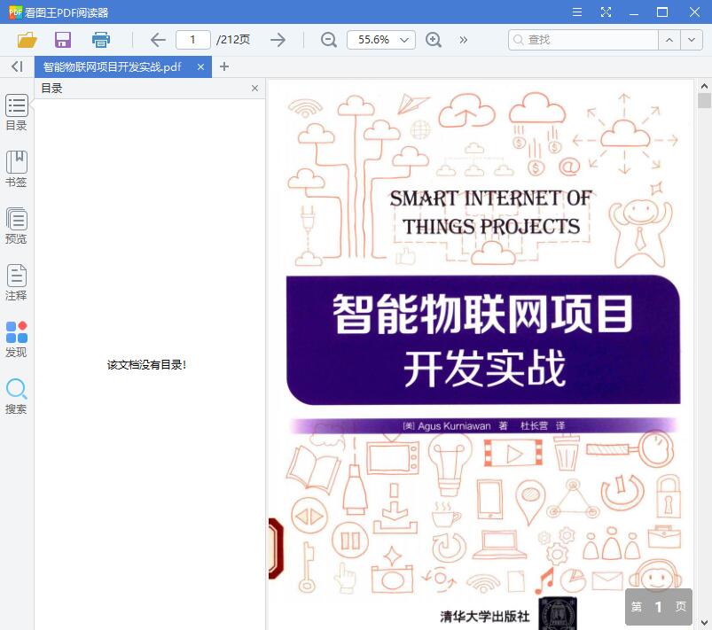
Task: Go to the next page arrow
Action: click(x=278, y=40)
